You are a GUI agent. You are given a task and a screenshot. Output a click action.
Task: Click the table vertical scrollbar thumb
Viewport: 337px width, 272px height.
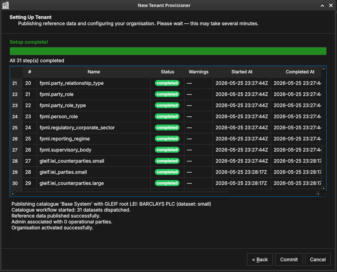pyautogui.click(x=324, y=164)
